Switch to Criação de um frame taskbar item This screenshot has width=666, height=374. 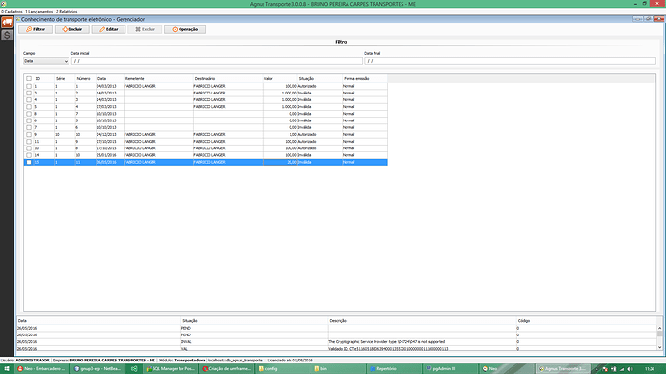[x=227, y=369]
